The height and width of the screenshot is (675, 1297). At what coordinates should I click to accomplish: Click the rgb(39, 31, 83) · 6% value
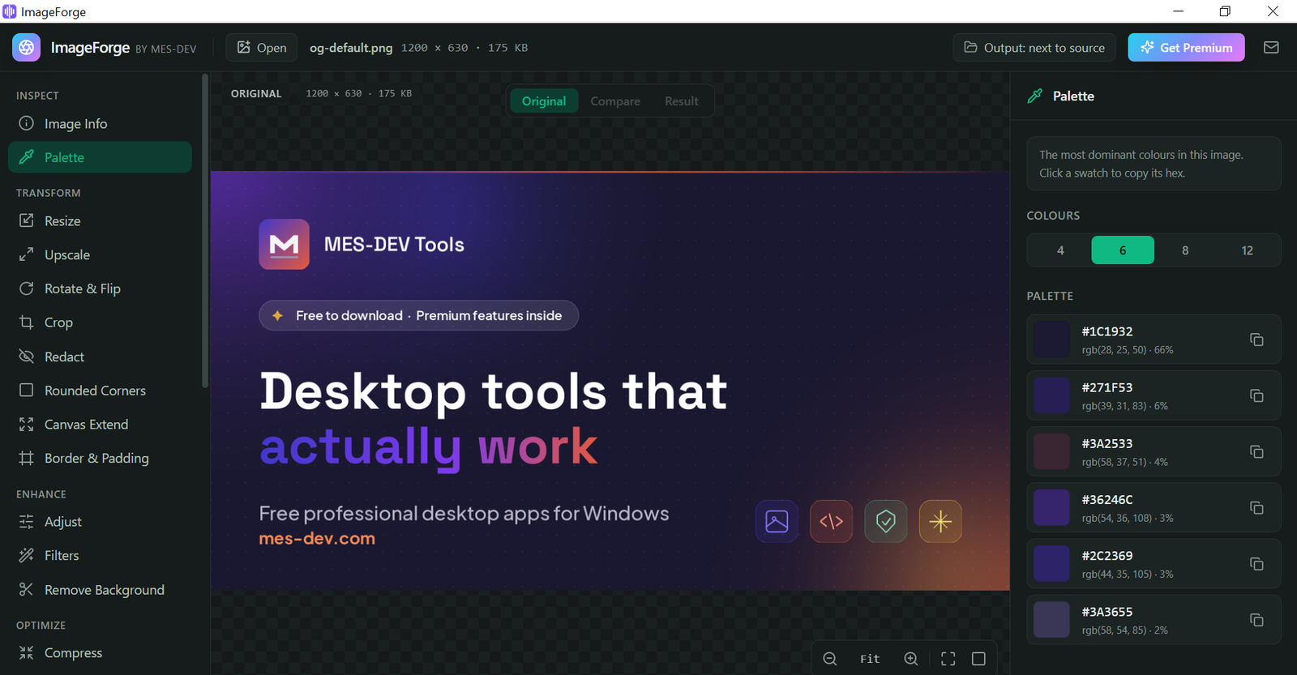[1125, 406]
